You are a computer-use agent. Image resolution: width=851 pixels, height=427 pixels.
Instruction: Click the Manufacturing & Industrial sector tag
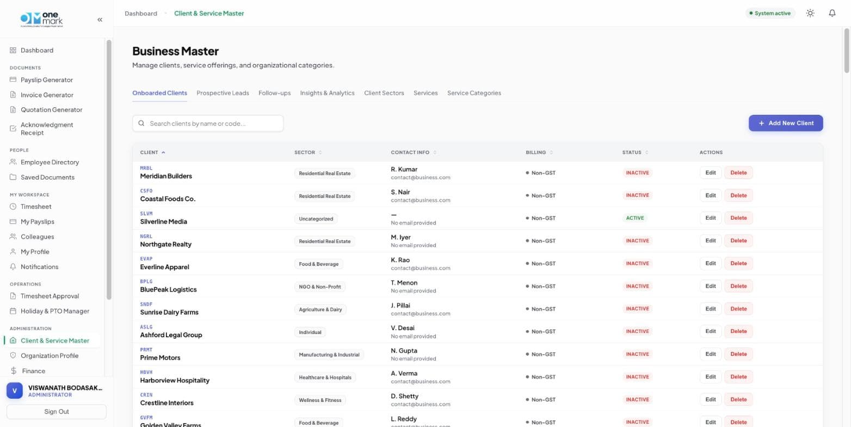coord(329,355)
